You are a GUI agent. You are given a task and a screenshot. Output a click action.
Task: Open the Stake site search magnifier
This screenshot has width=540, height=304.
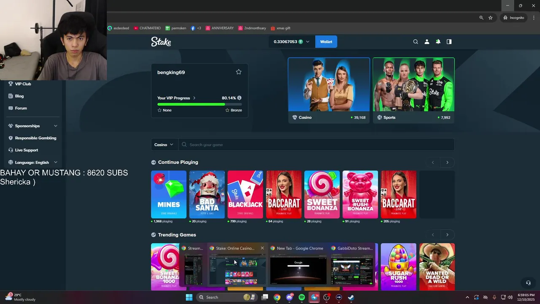click(x=416, y=42)
